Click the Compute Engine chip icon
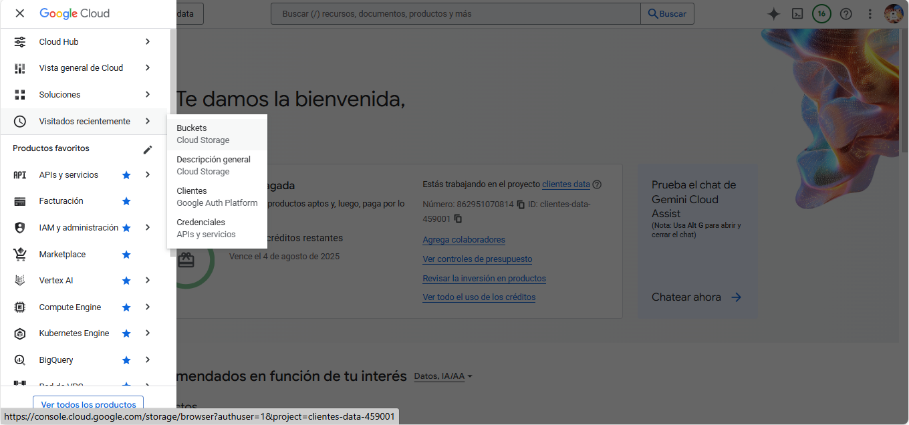 click(20, 307)
